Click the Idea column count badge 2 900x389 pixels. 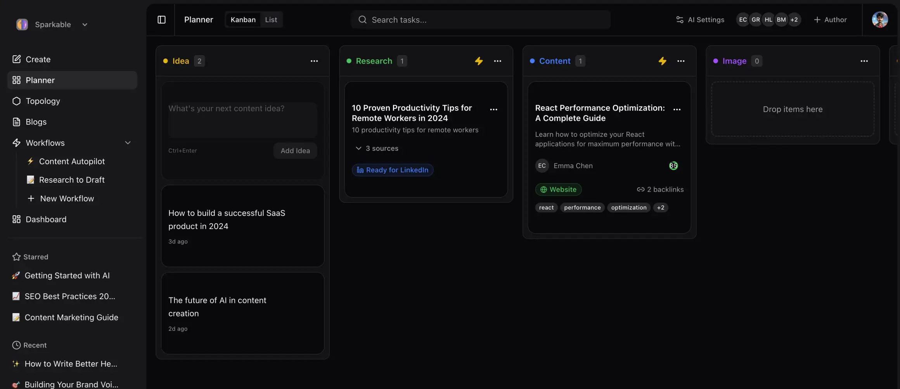[x=199, y=61]
